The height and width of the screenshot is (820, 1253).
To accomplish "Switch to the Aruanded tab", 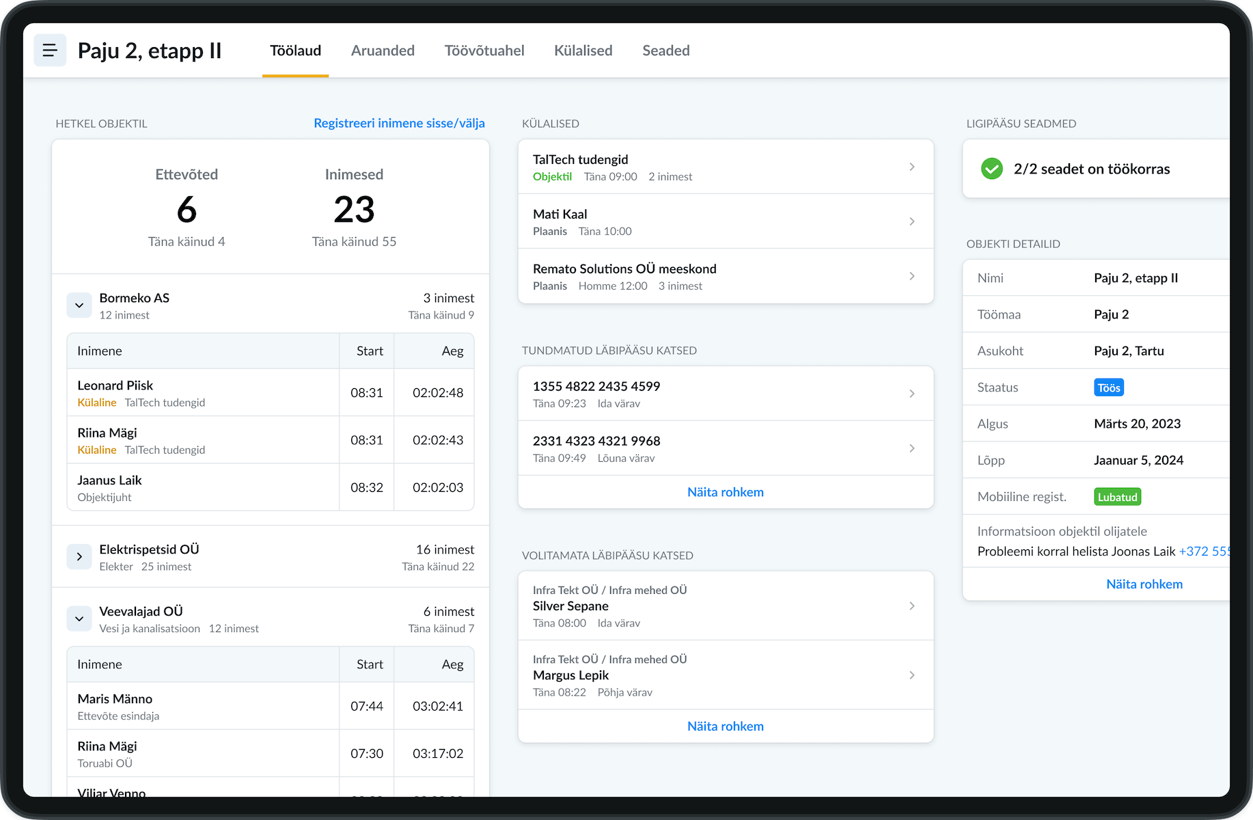I will 383,51.
